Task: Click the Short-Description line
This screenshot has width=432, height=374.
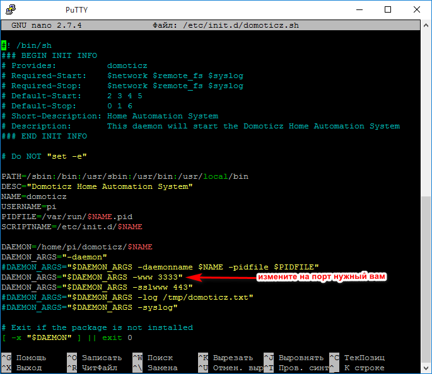Action: coord(110,116)
